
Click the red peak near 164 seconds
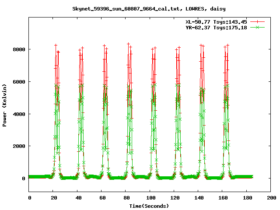point(227,45)
